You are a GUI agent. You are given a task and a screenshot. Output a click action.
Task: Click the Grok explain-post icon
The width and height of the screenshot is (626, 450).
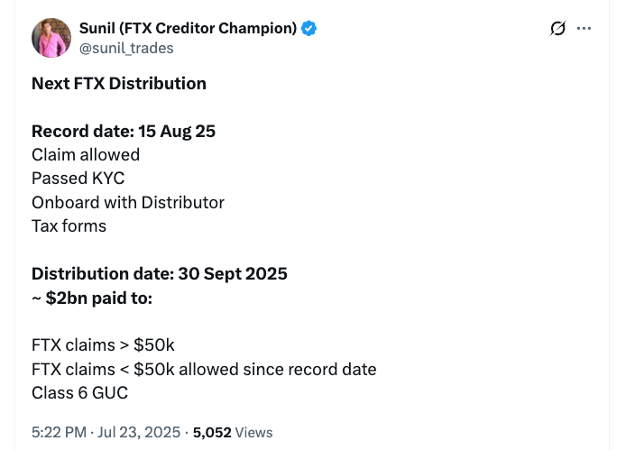[x=557, y=29]
